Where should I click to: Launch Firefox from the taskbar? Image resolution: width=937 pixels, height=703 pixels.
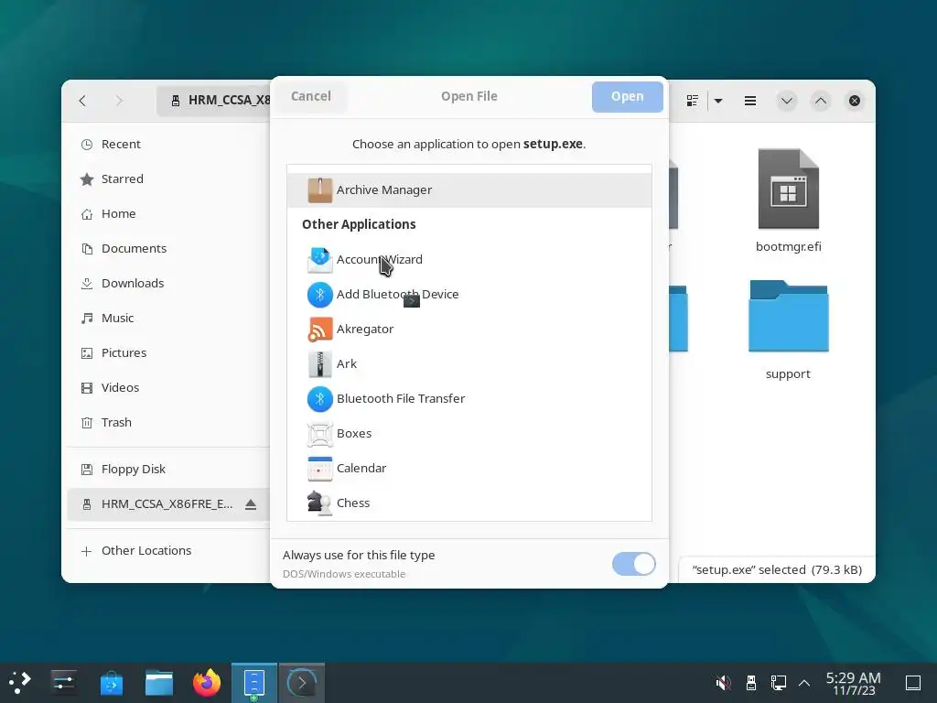(x=207, y=683)
